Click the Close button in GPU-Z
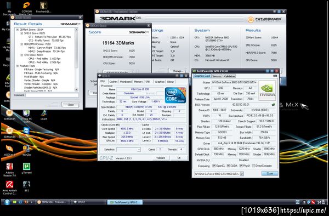 (270, 173)
